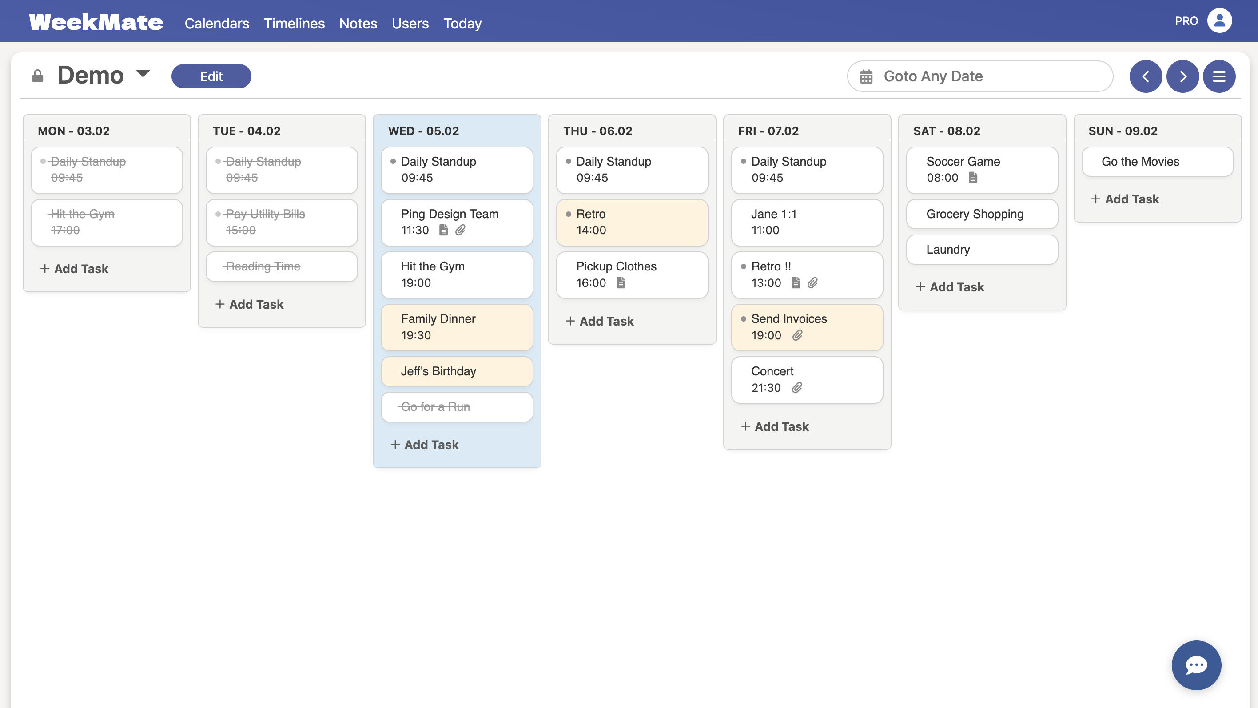
Task: Open the Timelines menu
Action: tap(294, 24)
